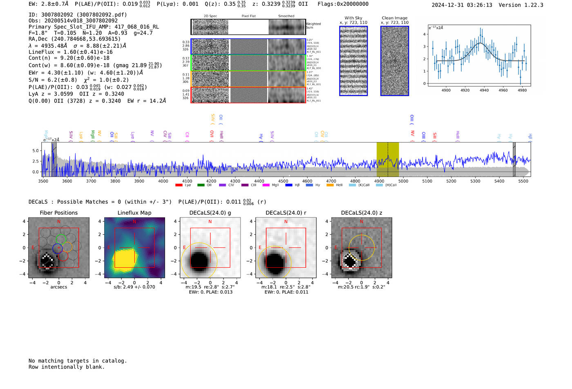Click the blue fiber circle in Fiber Positions
Image resolution: width=572 pixels, height=389 pixels.
[58, 248]
